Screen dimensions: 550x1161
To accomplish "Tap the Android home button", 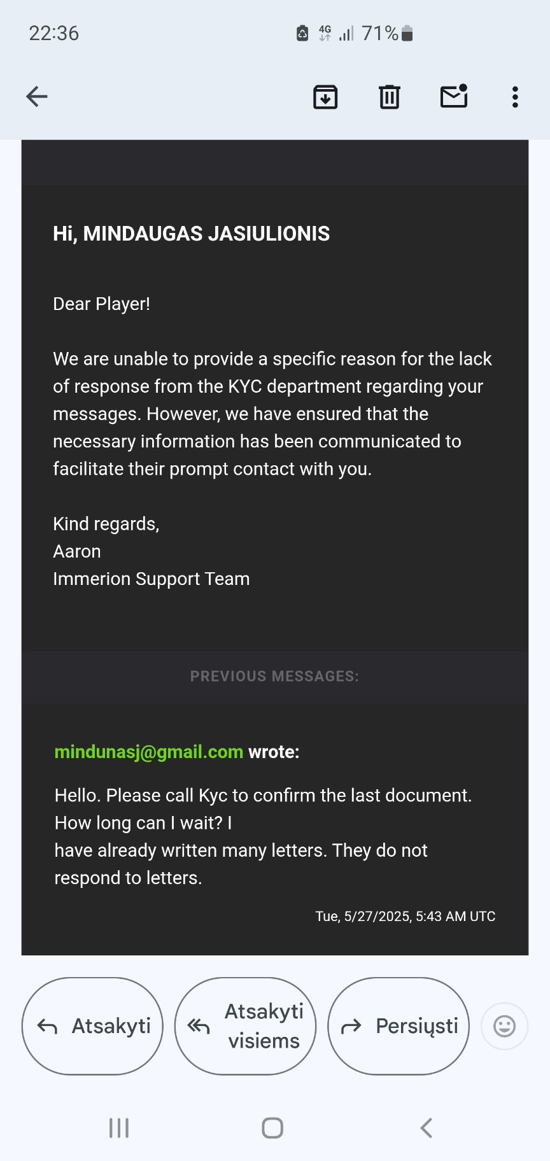I will [x=272, y=1128].
